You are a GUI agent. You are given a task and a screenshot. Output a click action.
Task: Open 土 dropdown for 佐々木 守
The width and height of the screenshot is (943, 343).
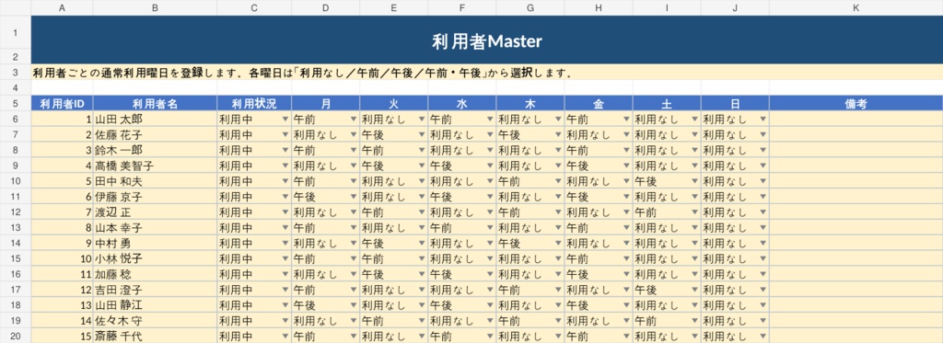(x=694, y=321)
